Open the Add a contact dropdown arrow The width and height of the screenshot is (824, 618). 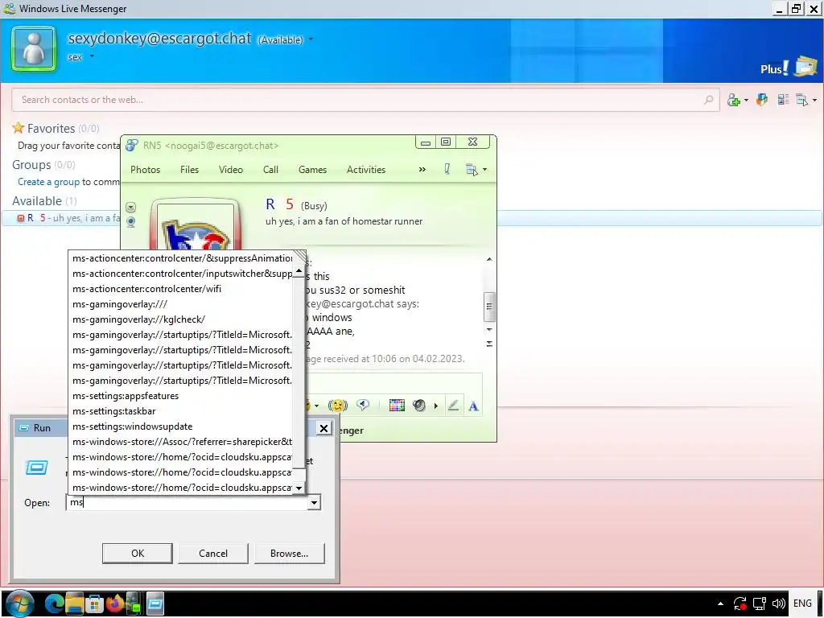pos(746,100)
